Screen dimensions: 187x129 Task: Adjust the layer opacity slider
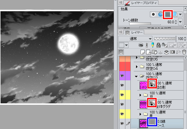pos(165,39)
